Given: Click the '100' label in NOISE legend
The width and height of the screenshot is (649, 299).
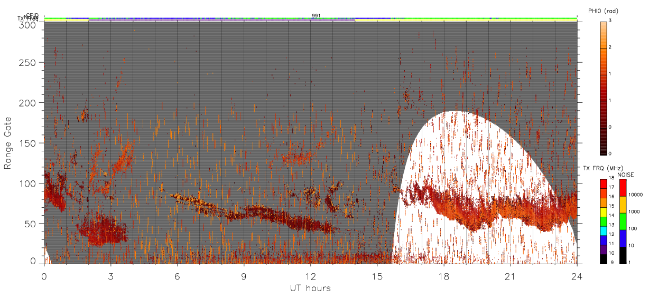Looking at the screenshot, I should 633,228.
